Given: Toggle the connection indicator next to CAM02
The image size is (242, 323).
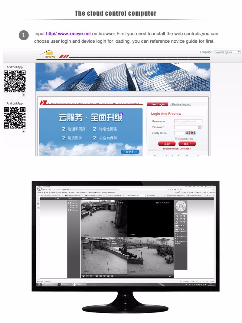Looking at the screenshot, I should point(68,205).
